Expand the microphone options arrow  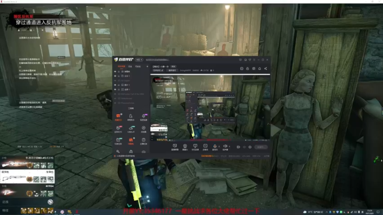tap(219, 147)
